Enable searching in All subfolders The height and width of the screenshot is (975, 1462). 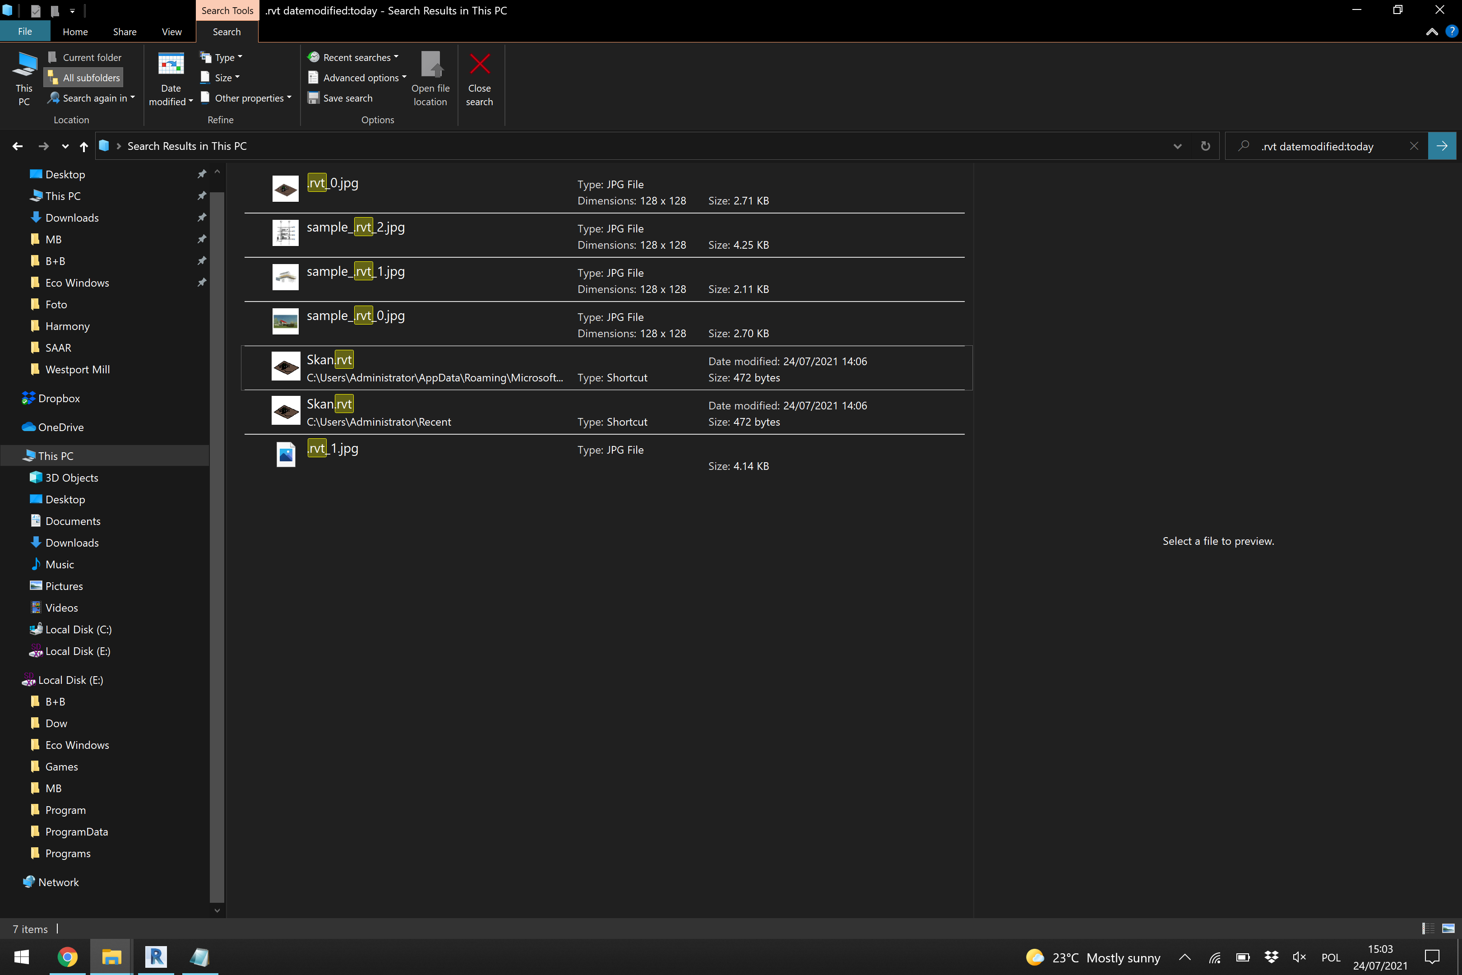83,77
